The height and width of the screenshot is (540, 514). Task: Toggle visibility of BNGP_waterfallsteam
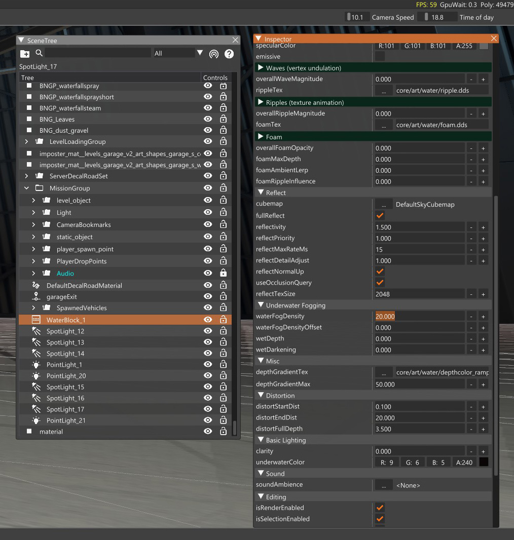(208, 108)
